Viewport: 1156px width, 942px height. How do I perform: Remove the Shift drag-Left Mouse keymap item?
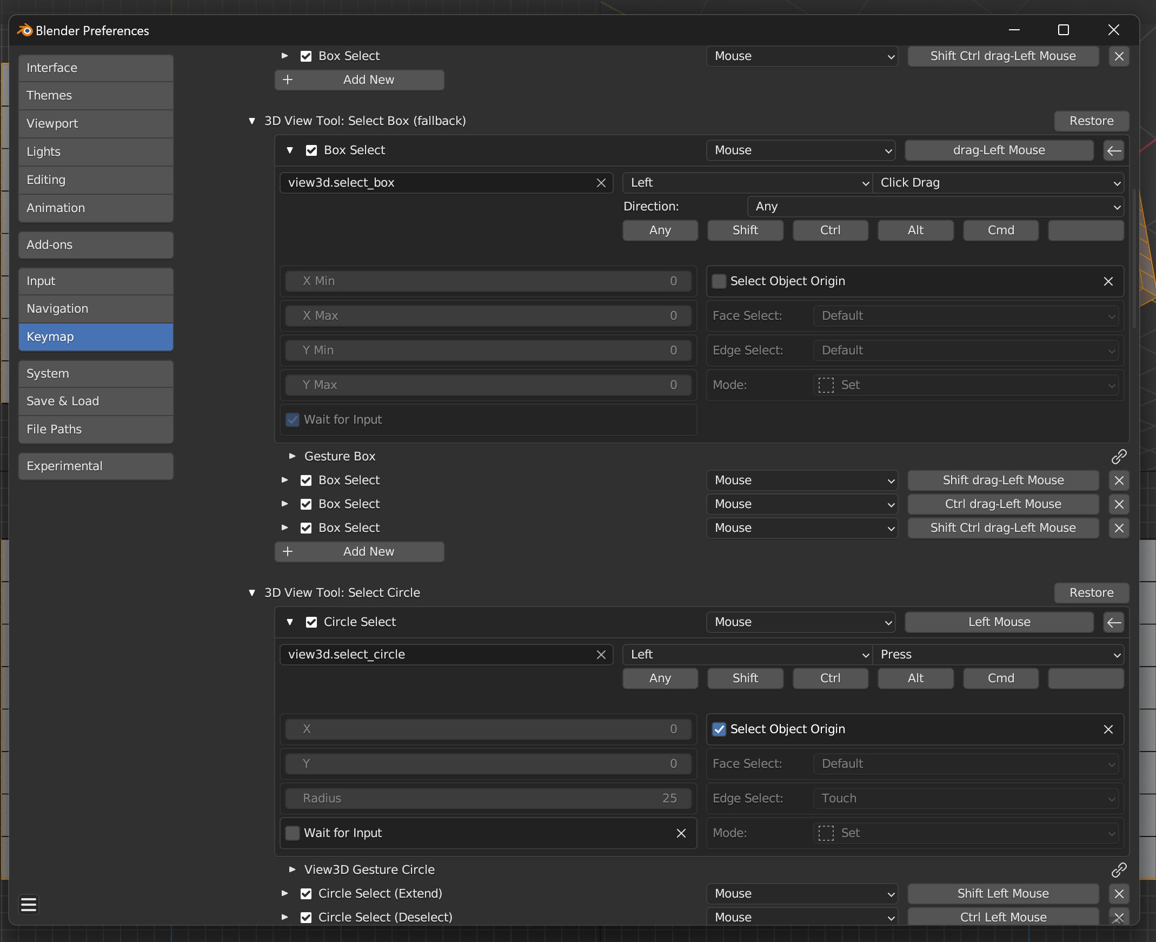[x=1119, y=480]
